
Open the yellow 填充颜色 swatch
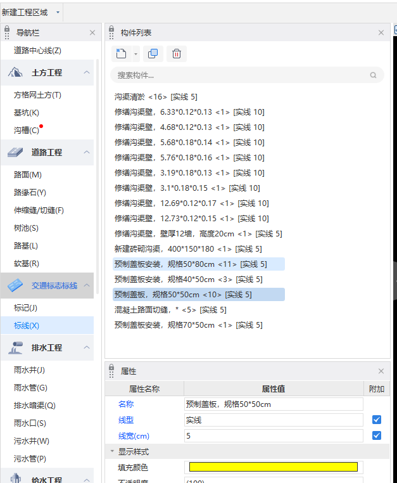(274, 467)
